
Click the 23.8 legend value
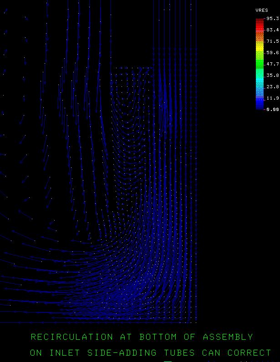coord(273,86)
